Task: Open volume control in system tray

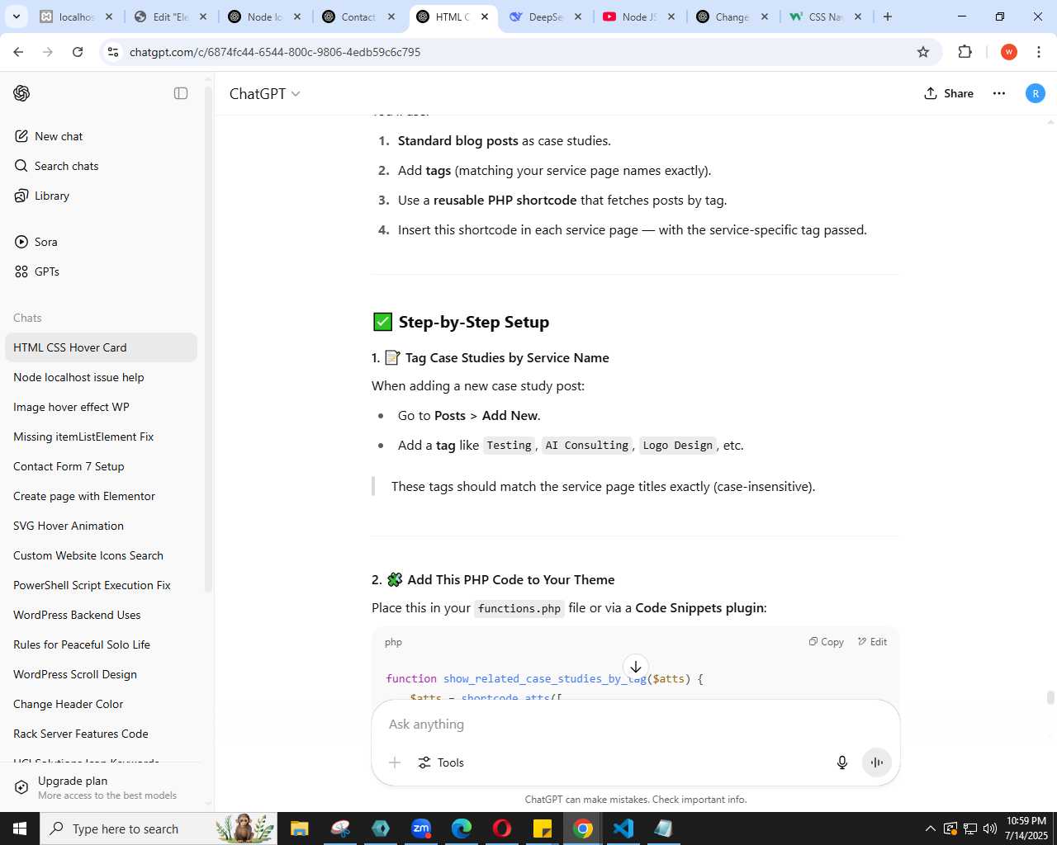Action: point(990,828)
